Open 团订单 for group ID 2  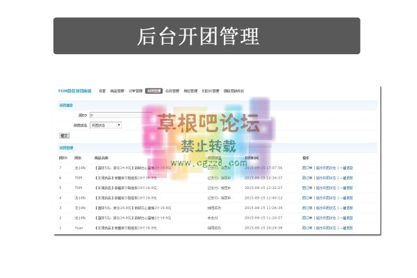coord(307,218)
